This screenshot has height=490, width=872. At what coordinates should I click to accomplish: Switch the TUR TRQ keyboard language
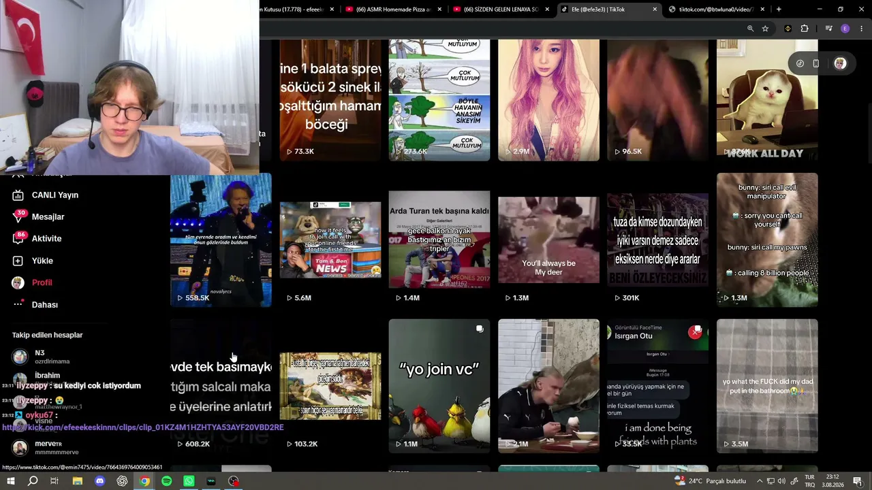tap(810, 481)
